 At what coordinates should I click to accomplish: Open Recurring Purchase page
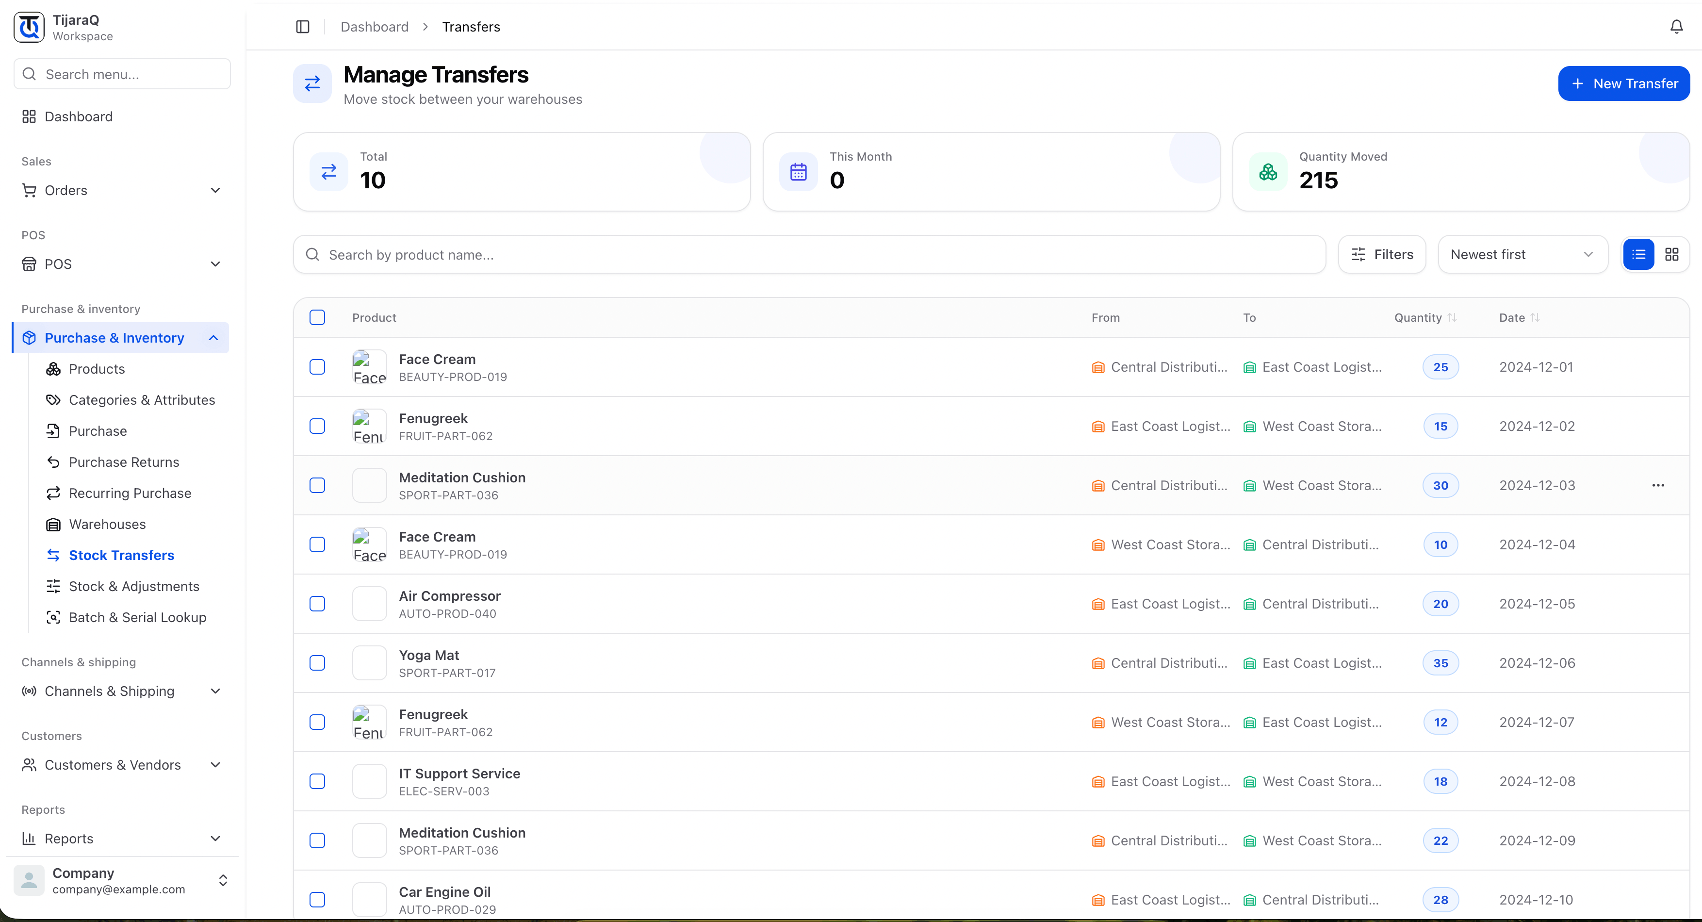130,493
